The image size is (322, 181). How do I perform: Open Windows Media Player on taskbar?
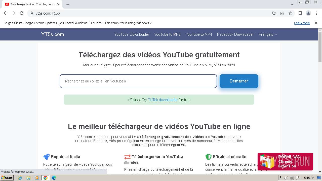pyautogui.click(x=37, y=178)
